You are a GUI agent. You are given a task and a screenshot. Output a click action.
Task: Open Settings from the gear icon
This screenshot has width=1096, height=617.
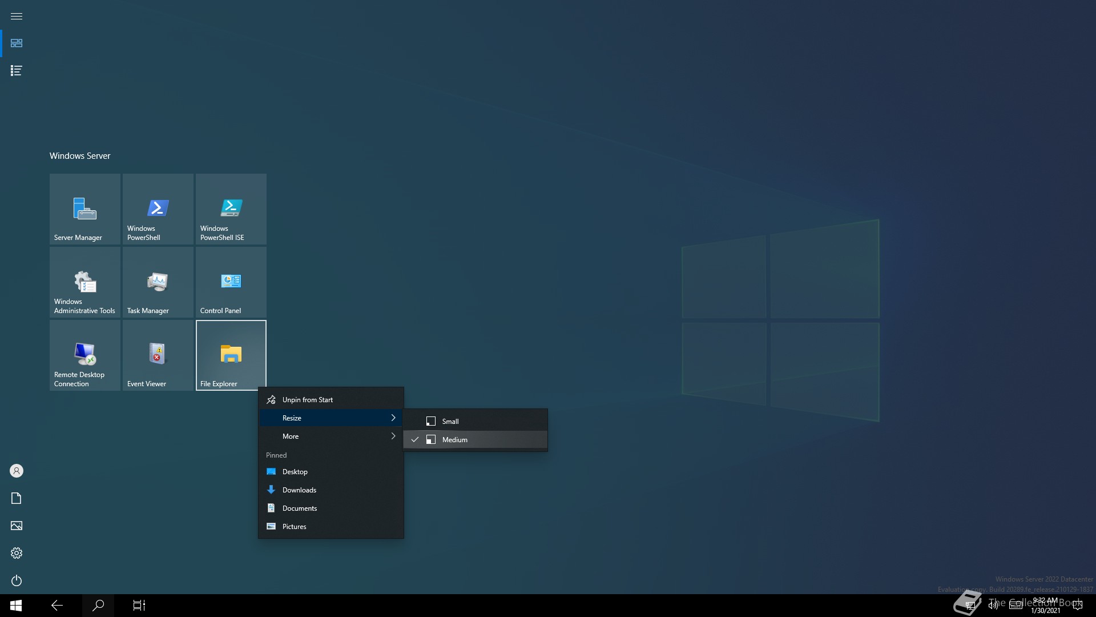point(17,553)
